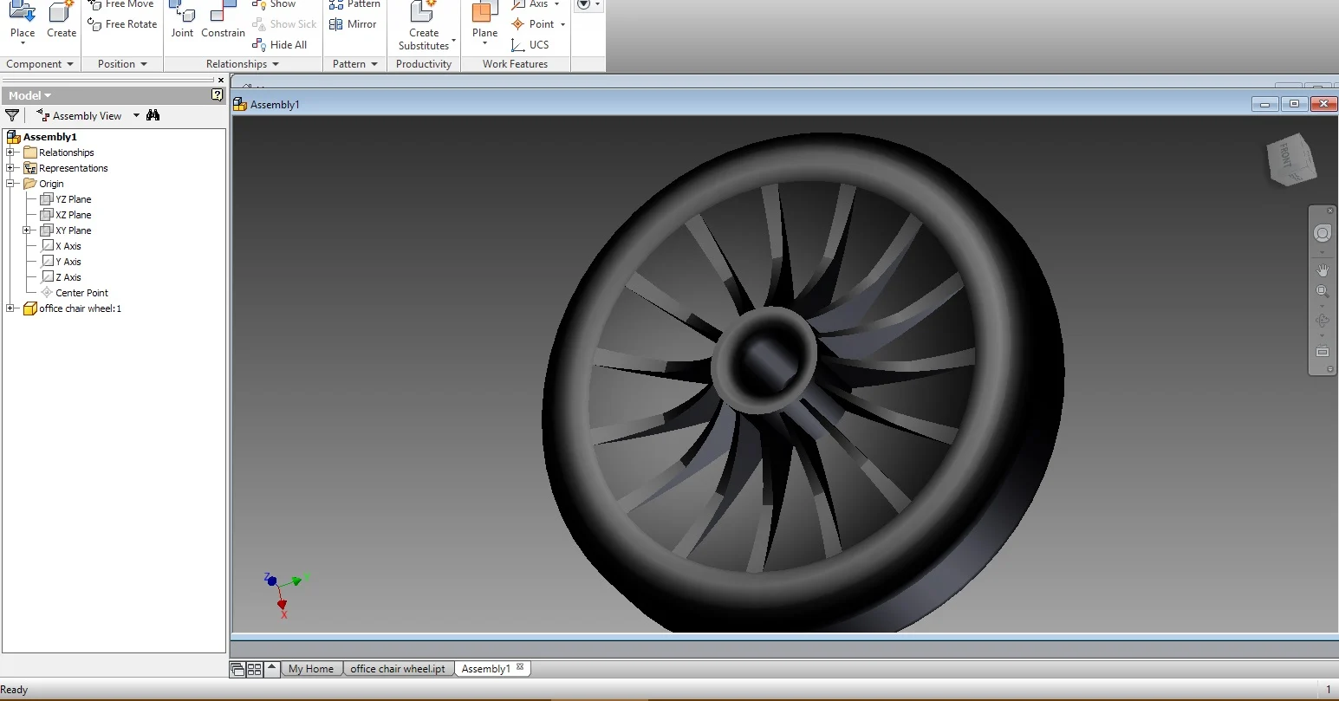The width and height of the screenshot is (1339, 701).
Task: Close the Assembly1 tab
Action: pos(520,667)
